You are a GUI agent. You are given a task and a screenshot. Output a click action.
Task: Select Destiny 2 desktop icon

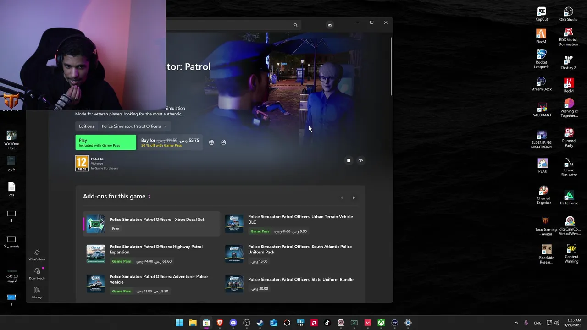[568, 62]
